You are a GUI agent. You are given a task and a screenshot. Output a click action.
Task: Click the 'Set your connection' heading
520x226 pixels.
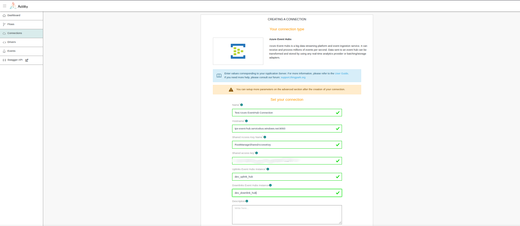tap(287, 100)
